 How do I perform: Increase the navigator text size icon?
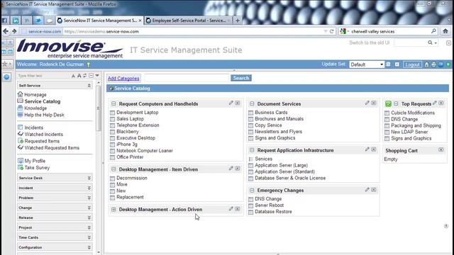(x=79, y=76)
